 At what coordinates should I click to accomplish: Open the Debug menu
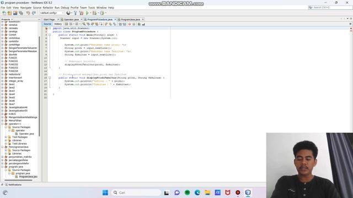click(x=65, y=8)
